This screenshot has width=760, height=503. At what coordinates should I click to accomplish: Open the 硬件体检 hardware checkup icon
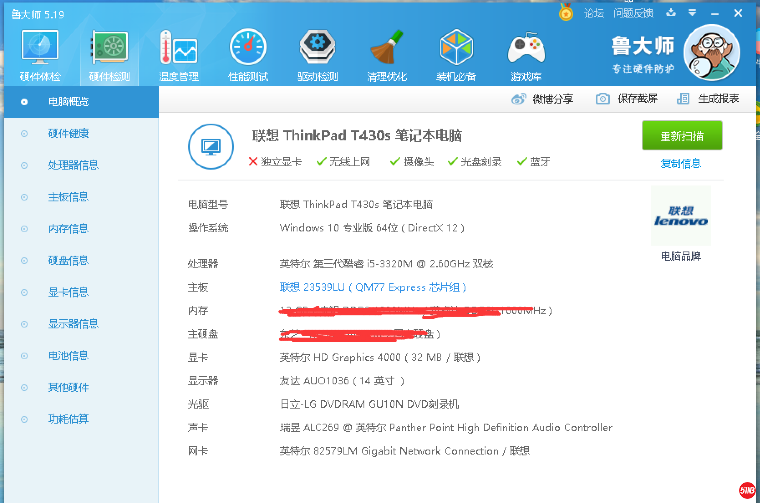[40, 48]
